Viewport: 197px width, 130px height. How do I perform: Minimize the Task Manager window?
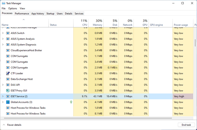[x=173, y=3]
